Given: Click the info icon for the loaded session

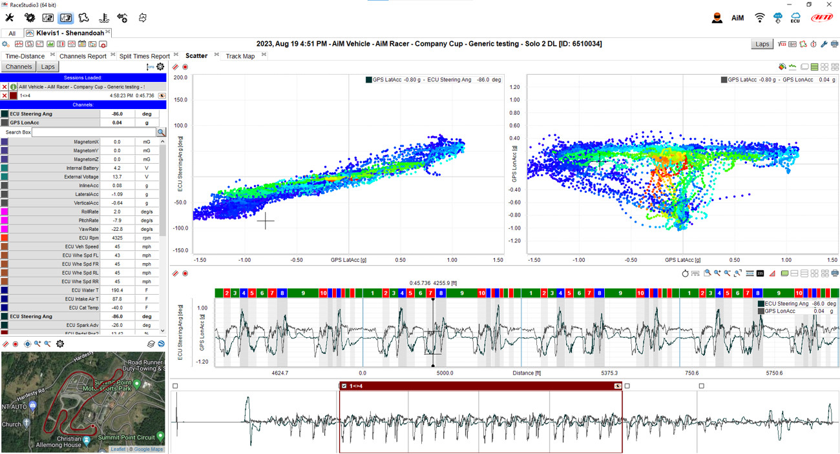Looking at the screenshot, I should coord(13,86).
